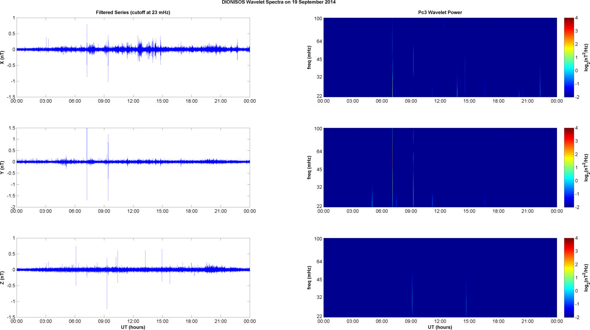Click the 'Filtered Series (cutoff at 23 mHz)' heading
The width and height of the screenshot is (590, 330).
[x=133, y=12]
